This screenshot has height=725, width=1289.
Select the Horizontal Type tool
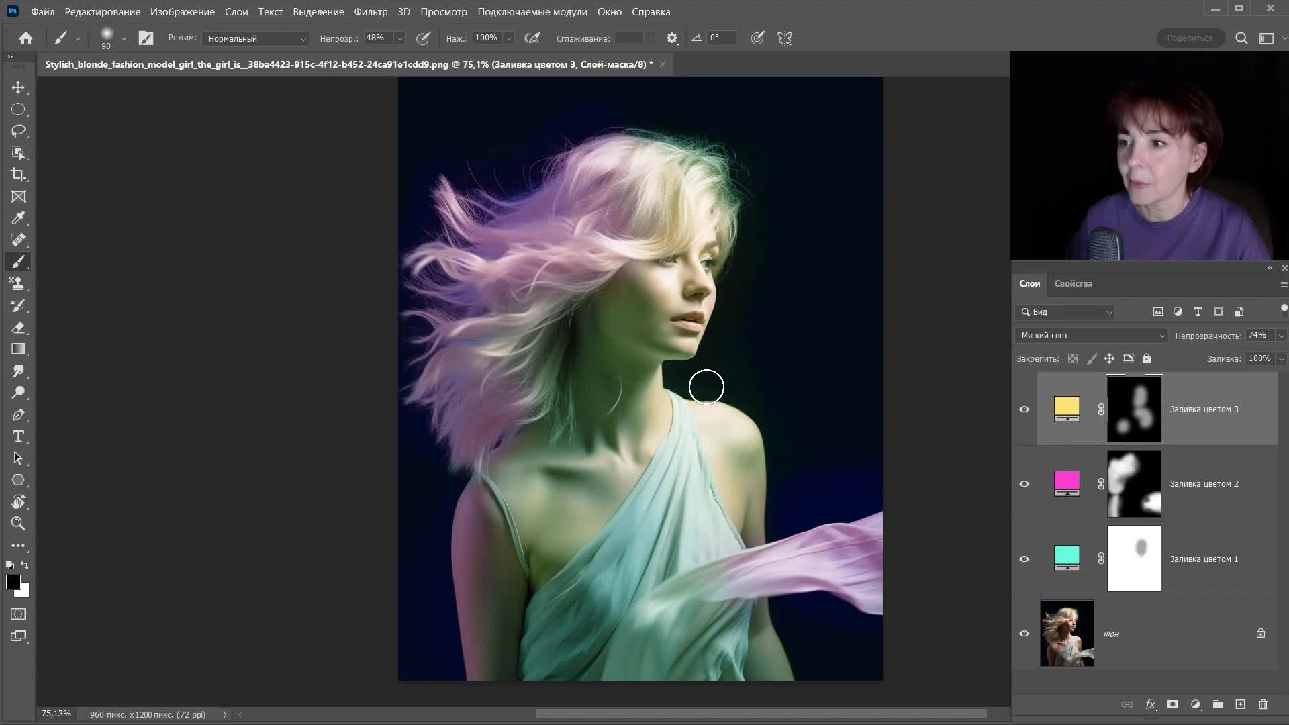tap(18, 436)
